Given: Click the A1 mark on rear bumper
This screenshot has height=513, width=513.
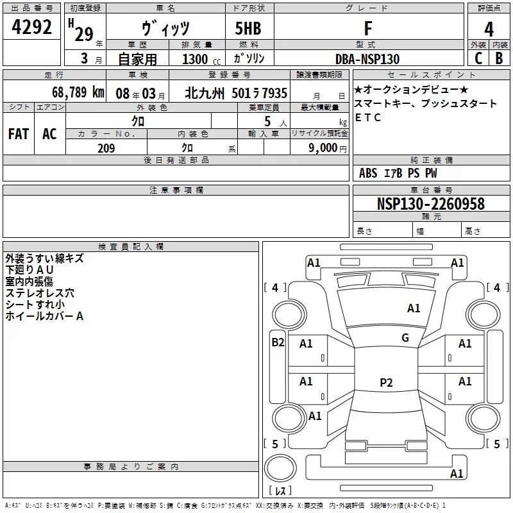Looking at the screenshot, I should point(457,473).
